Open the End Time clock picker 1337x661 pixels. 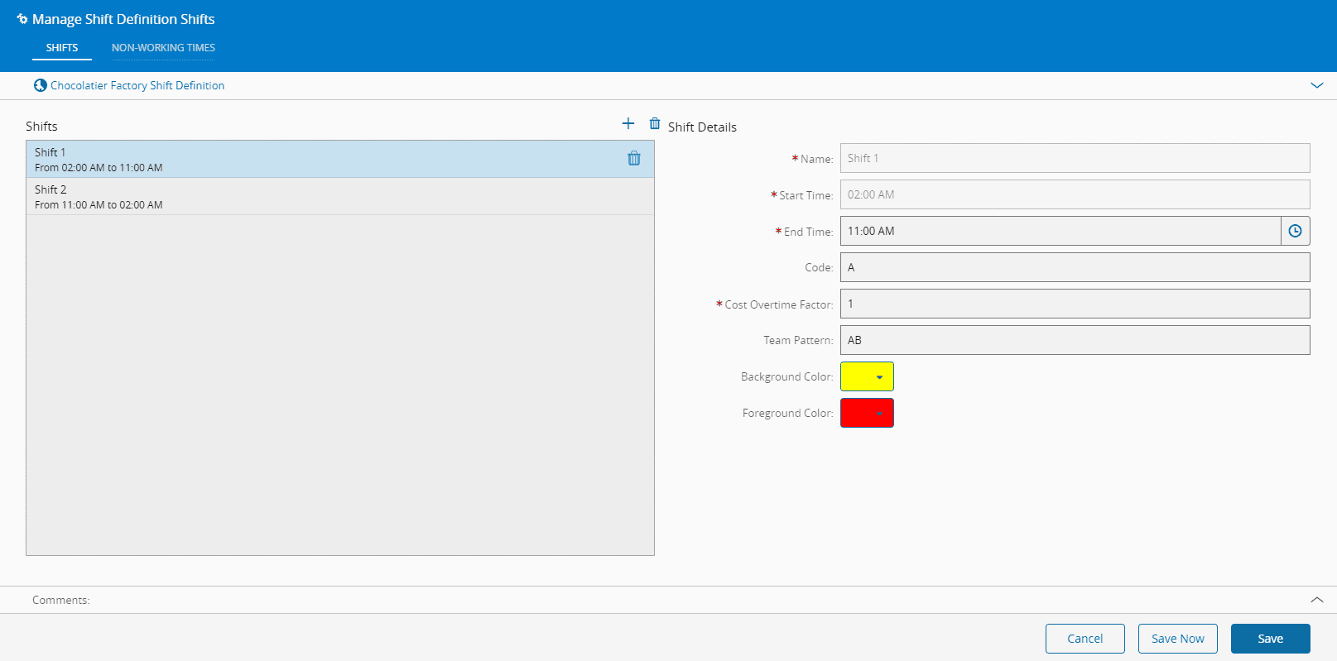1295,231
